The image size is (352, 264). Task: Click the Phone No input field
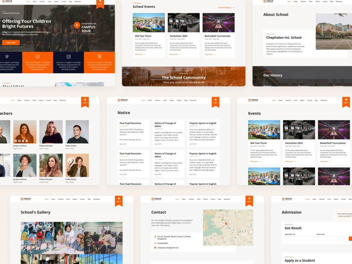point(331,239)
